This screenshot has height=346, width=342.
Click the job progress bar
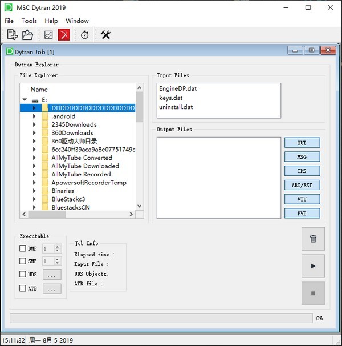click(x=161, y=318)
